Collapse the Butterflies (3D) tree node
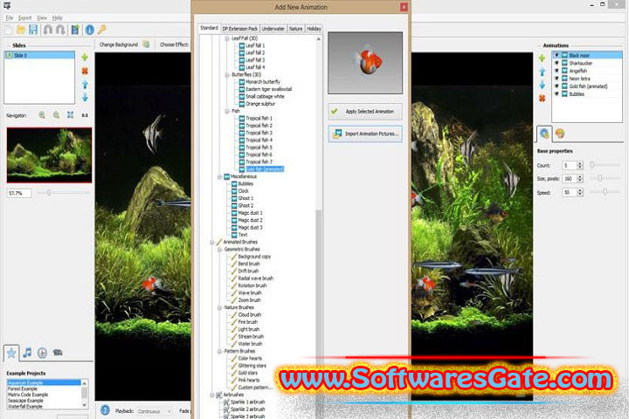The image size is (629, 419). point(227,74)
